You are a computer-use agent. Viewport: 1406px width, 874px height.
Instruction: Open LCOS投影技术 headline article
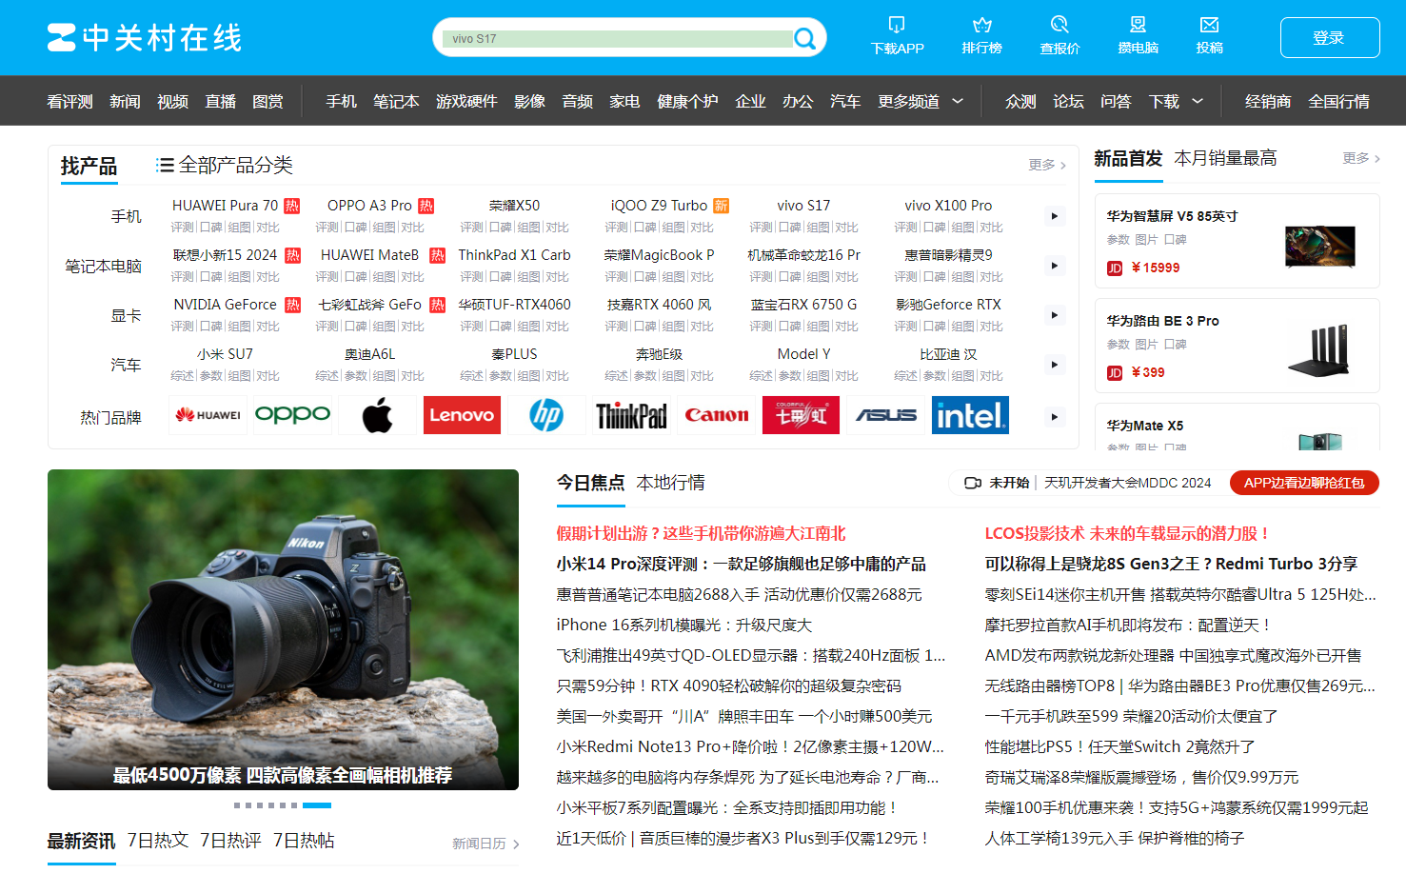click(x=1127, y=534)
